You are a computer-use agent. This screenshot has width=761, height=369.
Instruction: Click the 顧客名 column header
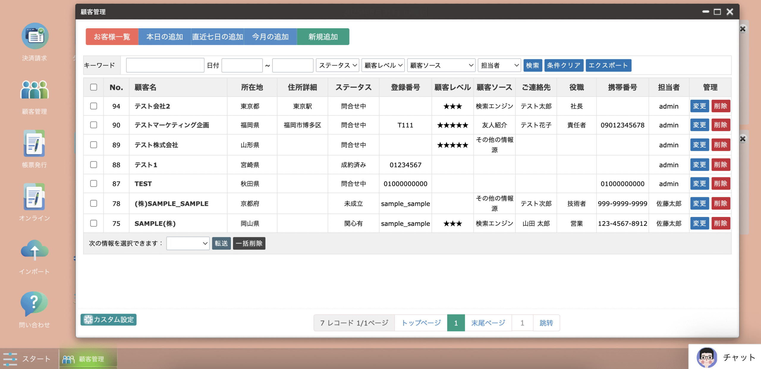pos(145,87)
